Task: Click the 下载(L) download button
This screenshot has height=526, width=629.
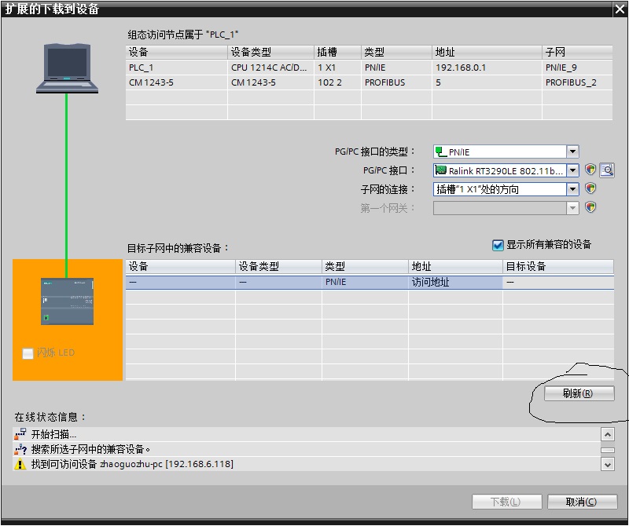Action: point(506,502)
